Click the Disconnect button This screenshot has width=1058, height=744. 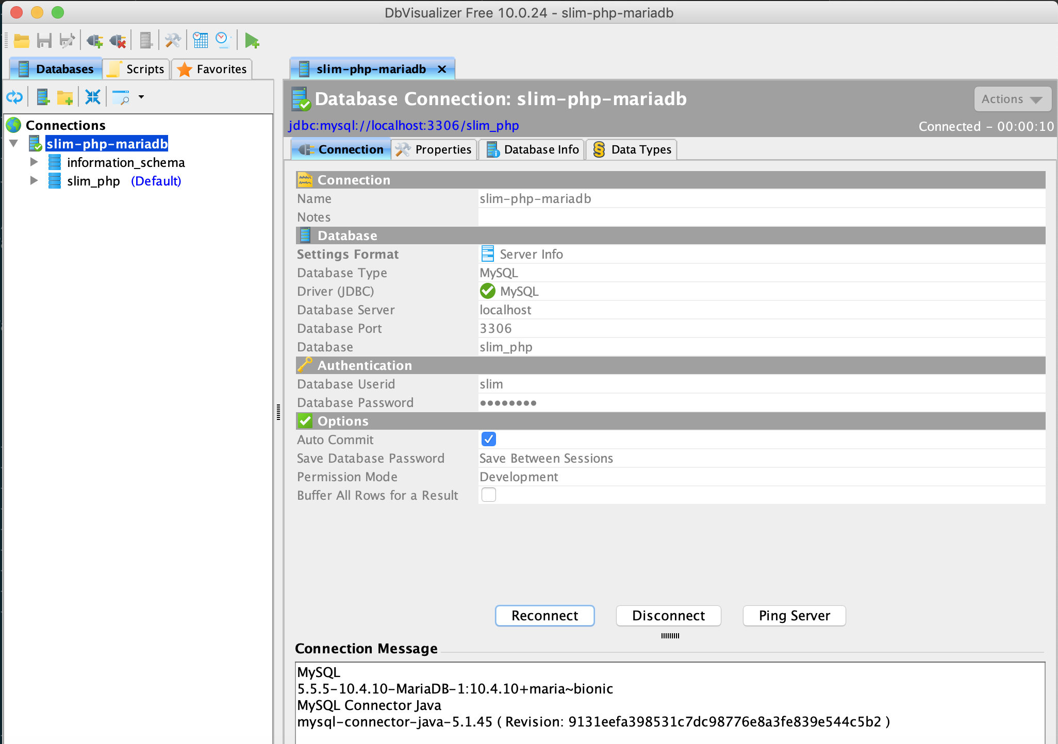[668, 616]
